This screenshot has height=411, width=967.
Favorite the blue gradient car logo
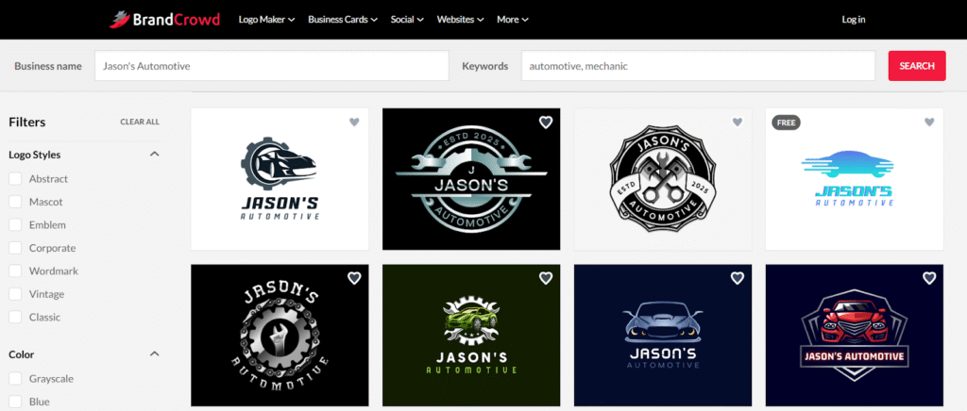[928, 123]
